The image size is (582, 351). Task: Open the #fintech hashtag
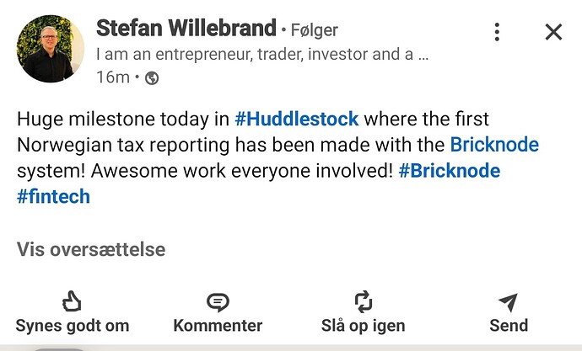pyautogui.click(x=53, y=196)
